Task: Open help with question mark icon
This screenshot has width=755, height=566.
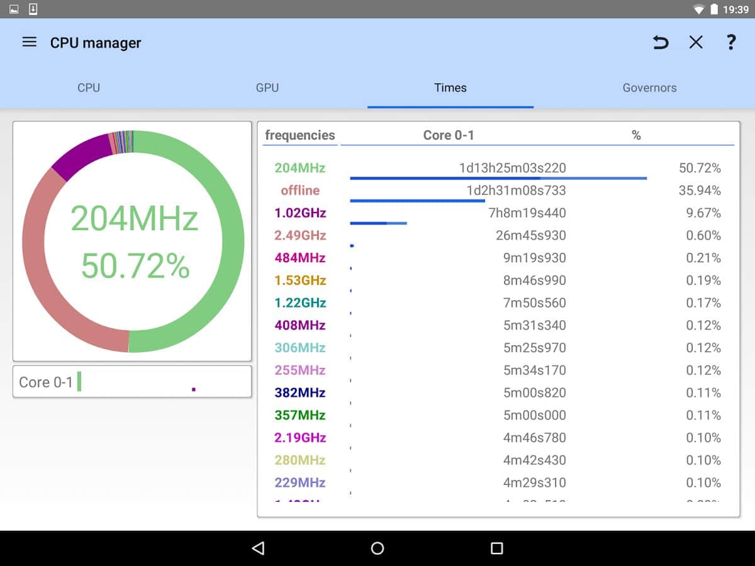Action: (730, 42)
